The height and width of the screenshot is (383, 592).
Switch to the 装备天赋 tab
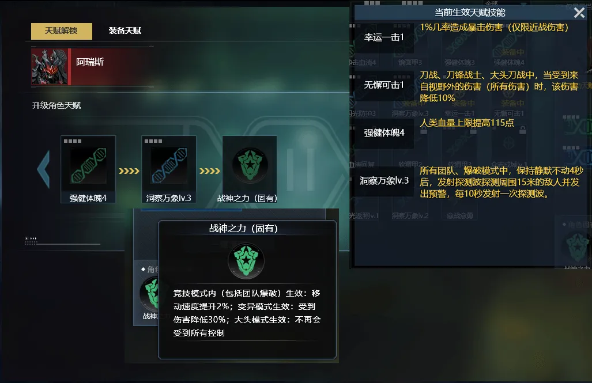[125, 31]
